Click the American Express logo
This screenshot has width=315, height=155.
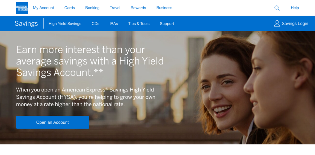[22, 8]
